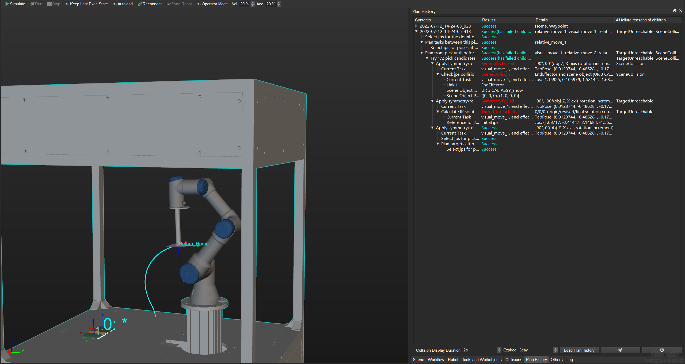This screenshot has height=364, width=685.
Task: Click the robot base pedestal
Action: (205, 326)
